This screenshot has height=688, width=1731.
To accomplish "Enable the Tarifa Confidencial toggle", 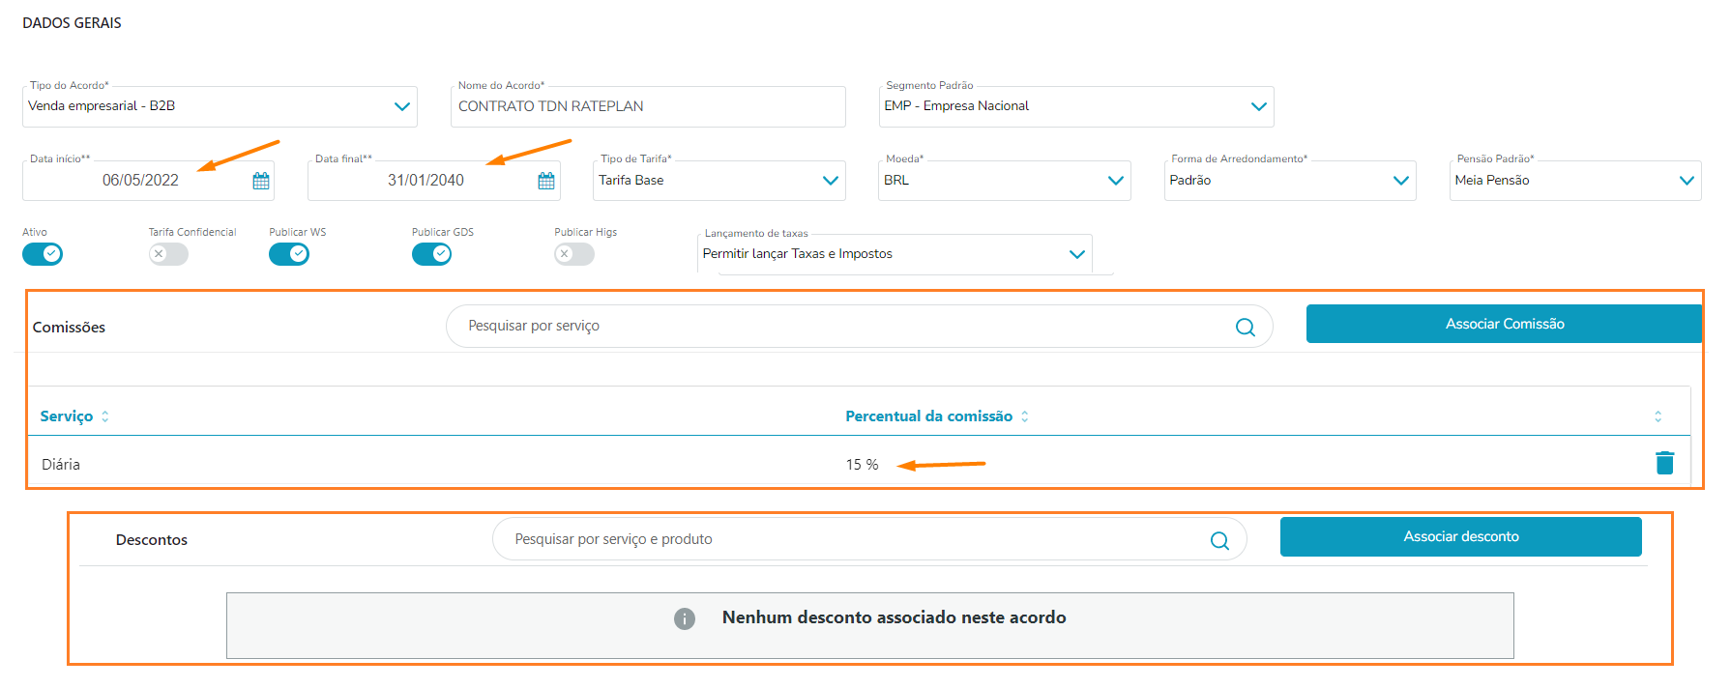I will pyautogui.click(x=168, y=254).
